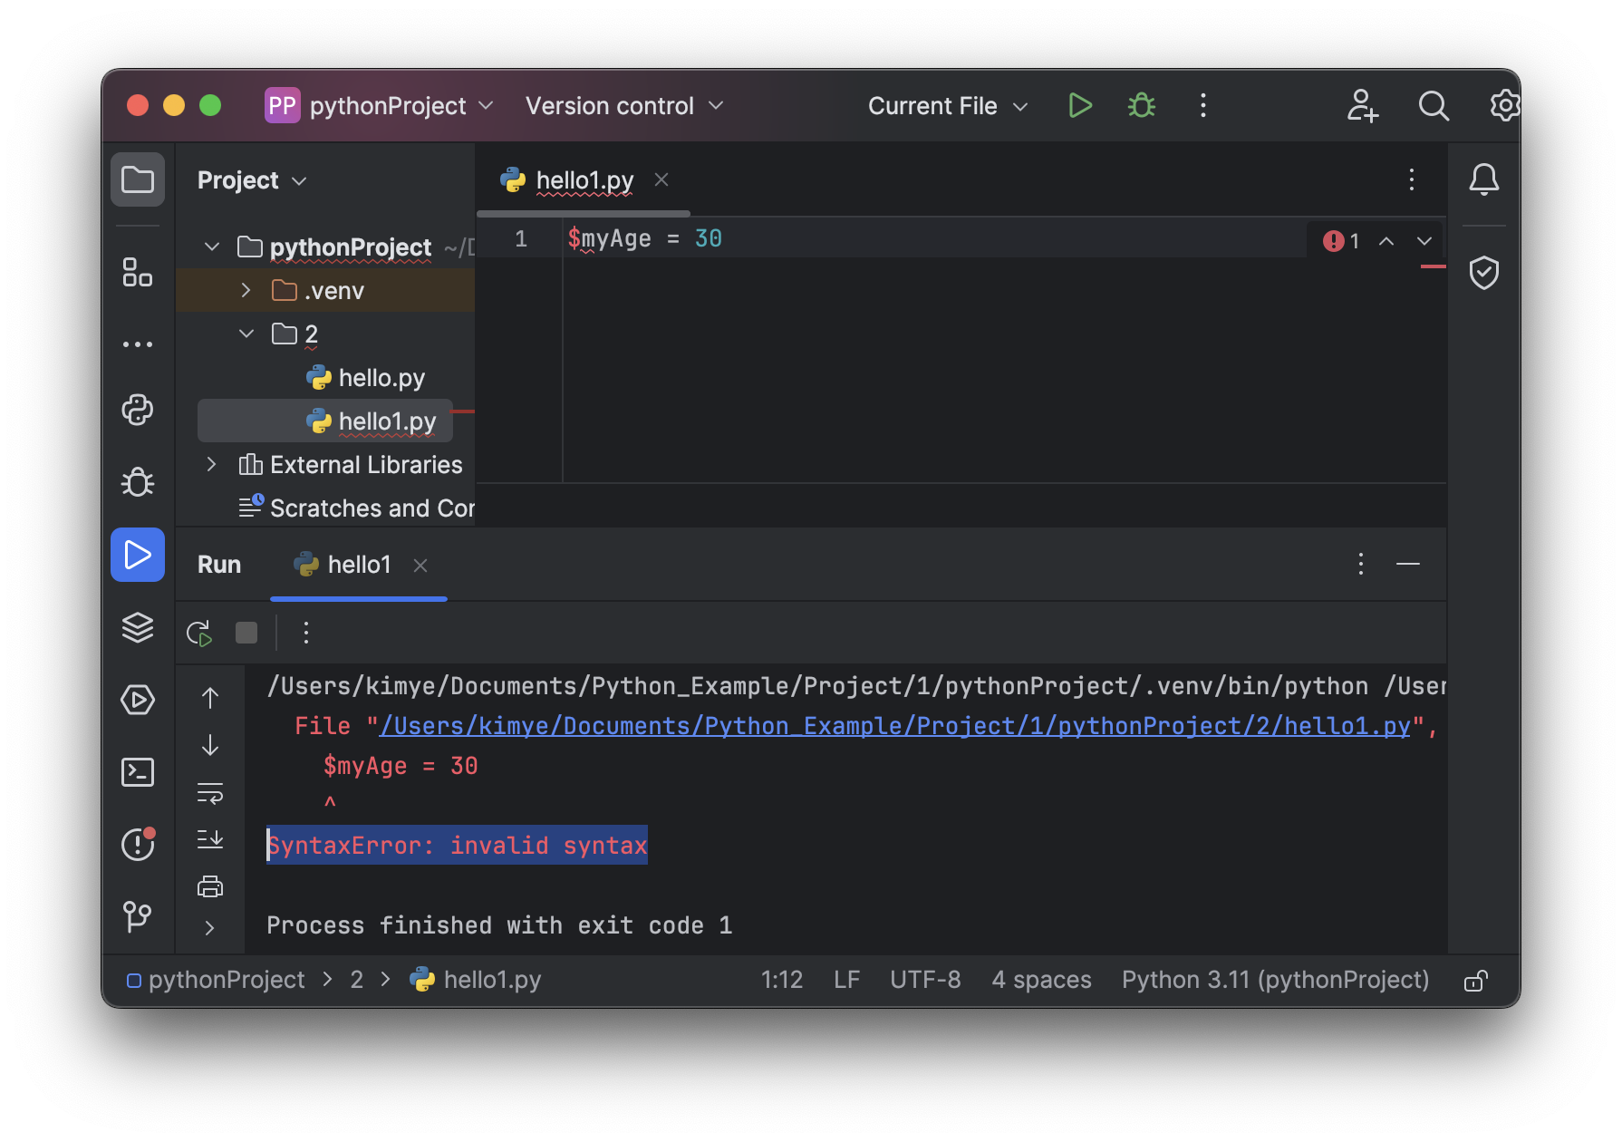The image size is (1622, 1142).
Task: Open the Terminal tool window
Action: click(138, 772)
